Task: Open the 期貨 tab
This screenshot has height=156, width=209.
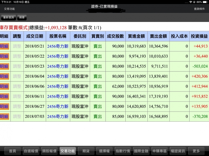Action: (86, 151)
